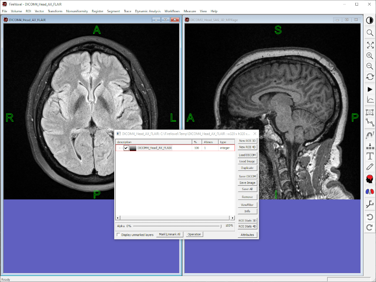Click the Remove layer button
The width and height of the screenshot is (376, 282).
(247, 197)
